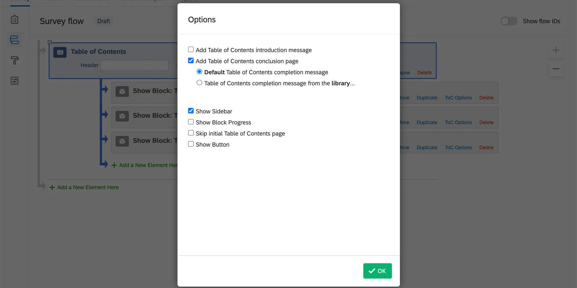
Task: Select the Survey flow sidebar icon
Action: tap(15, 40)
